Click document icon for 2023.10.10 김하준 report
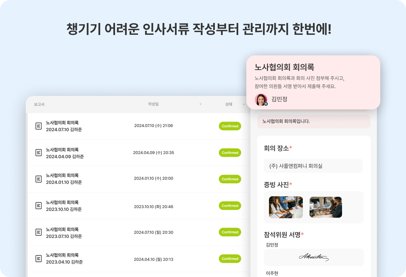Screen dimensions: 406x277 (39, 205)
